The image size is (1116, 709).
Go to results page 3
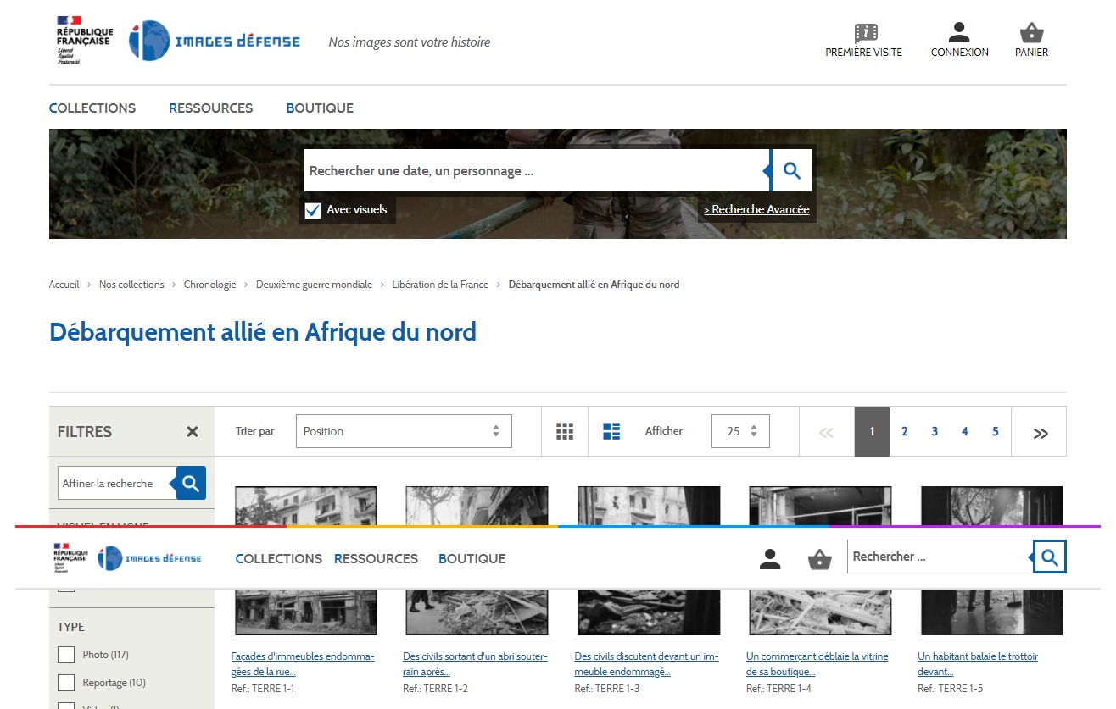pyautogui.click(x=935, y=432)
